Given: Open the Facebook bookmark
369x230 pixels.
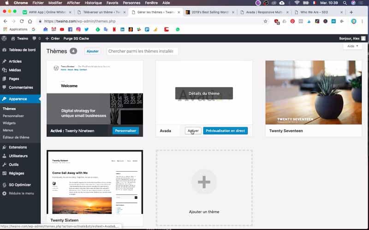Looking at the screenshot, I should [x=70, y=29].
